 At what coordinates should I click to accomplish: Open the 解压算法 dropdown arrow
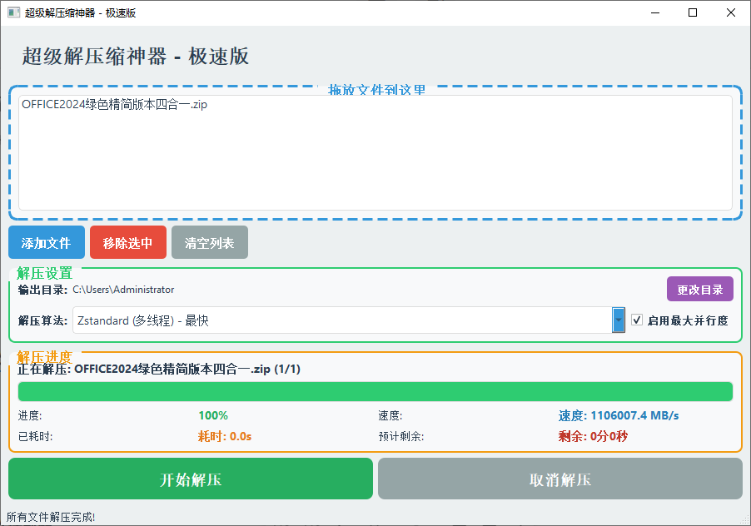coord(617,320)
